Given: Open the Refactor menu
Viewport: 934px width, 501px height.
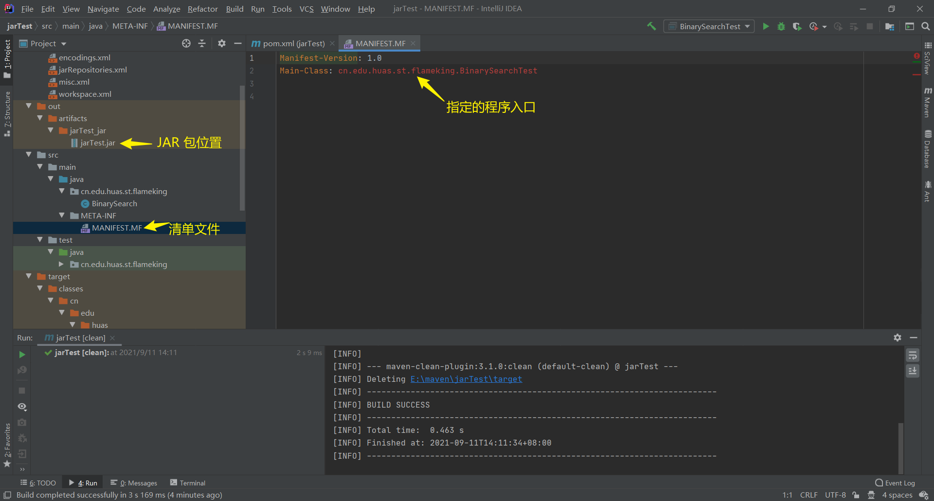Looking at the screenshot, I should point(202,9).
